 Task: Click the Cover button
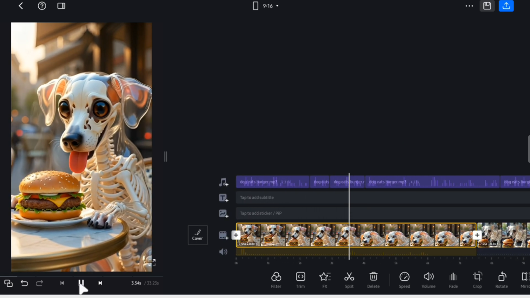point(197,235)
